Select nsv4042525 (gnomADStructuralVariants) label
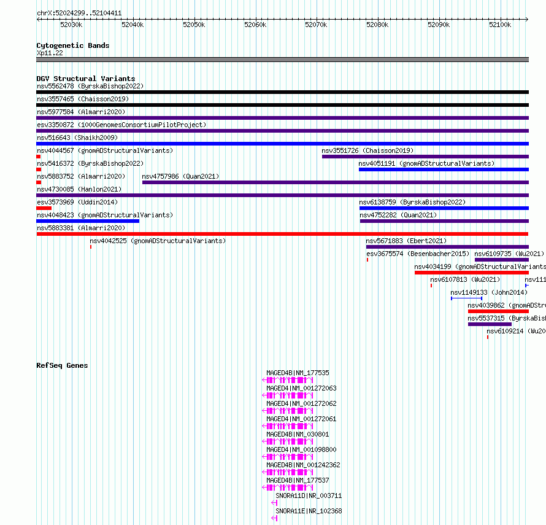 pyautogui.click(x=158, y=241)
